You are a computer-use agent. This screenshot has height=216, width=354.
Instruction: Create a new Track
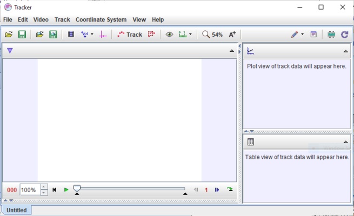[130, 35]
